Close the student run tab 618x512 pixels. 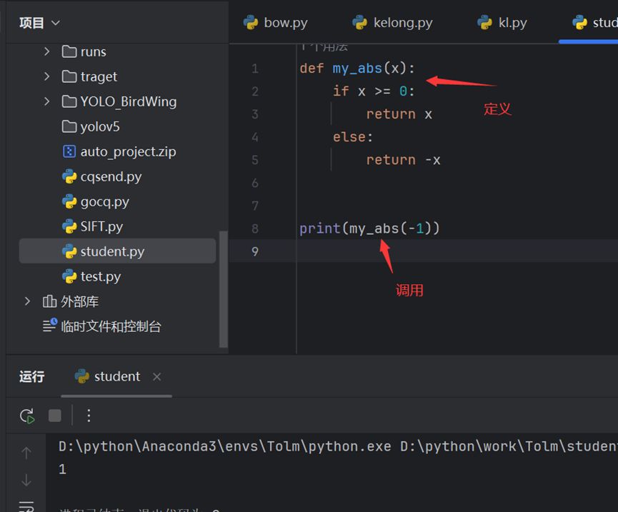pos(157,376)
